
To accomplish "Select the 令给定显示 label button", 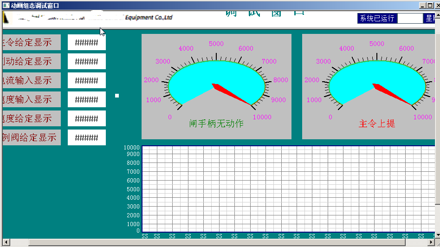I will 31,42.
